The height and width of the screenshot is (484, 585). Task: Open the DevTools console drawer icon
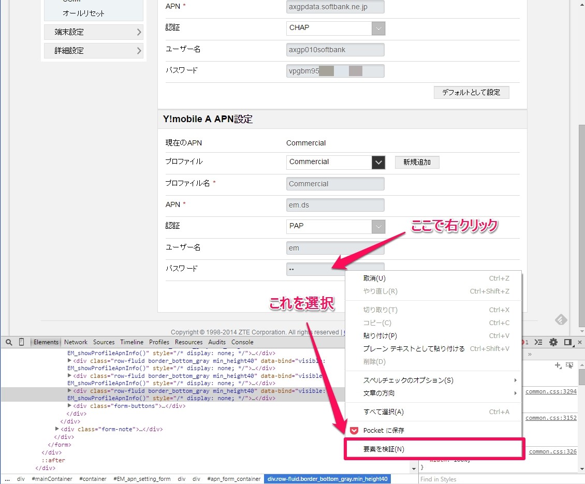538,342
